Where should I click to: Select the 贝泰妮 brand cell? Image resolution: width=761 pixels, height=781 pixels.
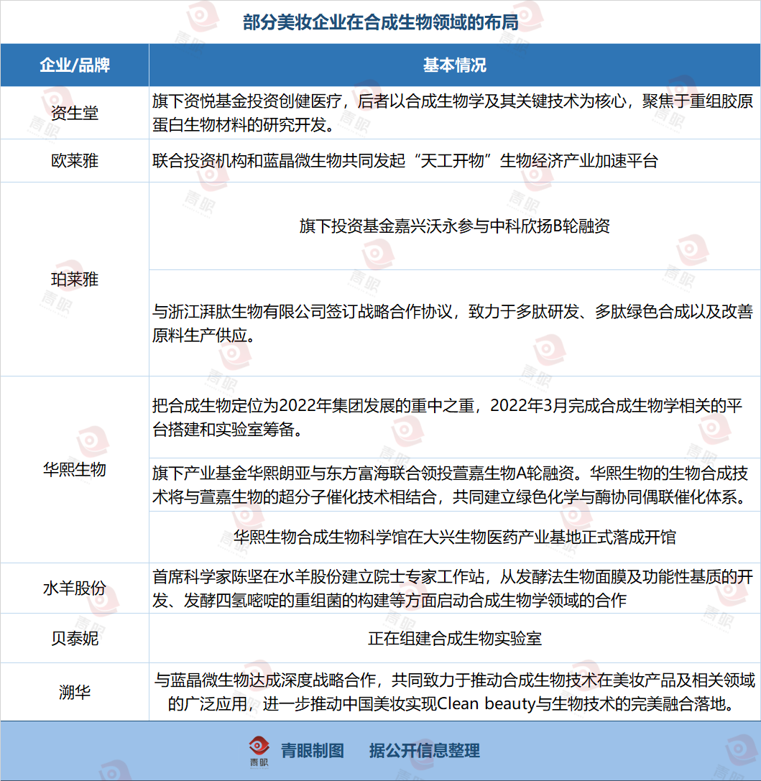75,638
